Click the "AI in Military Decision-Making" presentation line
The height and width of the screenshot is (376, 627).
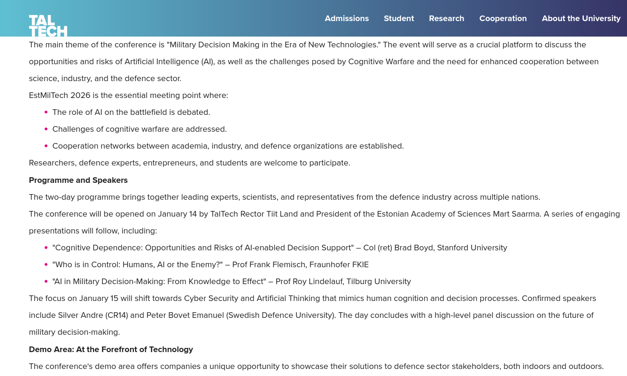point(232,281)
